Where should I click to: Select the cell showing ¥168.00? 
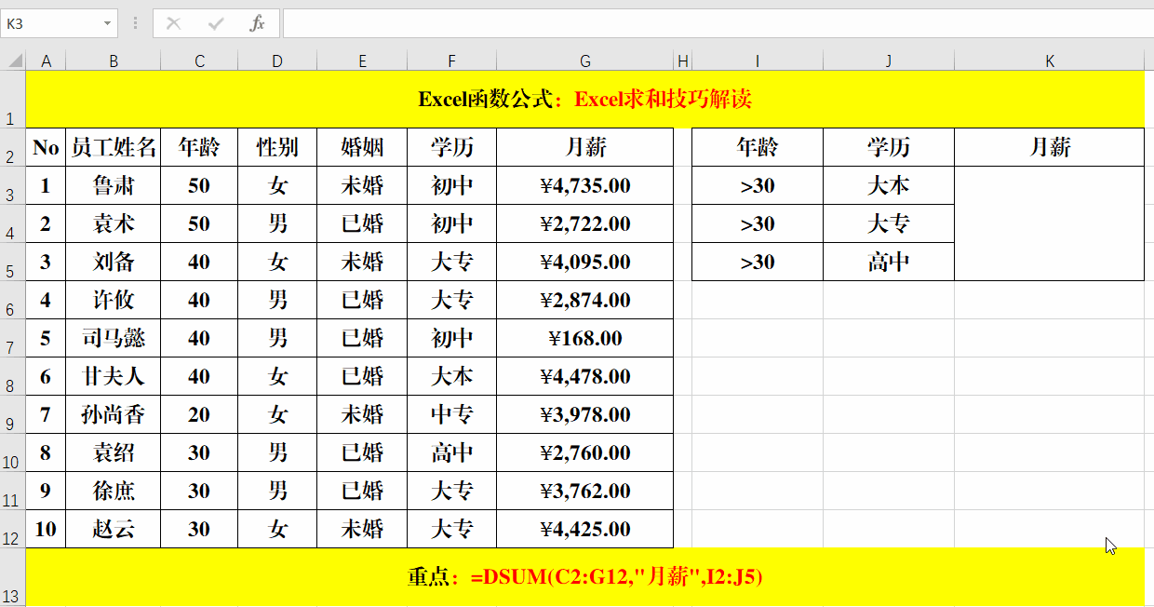pos(584,338)
